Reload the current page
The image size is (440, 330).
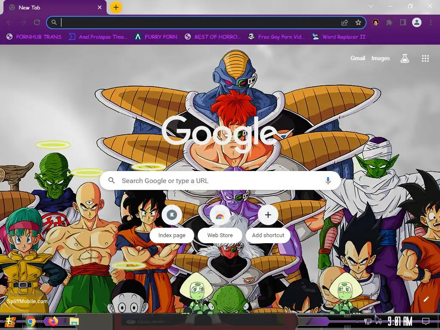(x=37, y=22)
